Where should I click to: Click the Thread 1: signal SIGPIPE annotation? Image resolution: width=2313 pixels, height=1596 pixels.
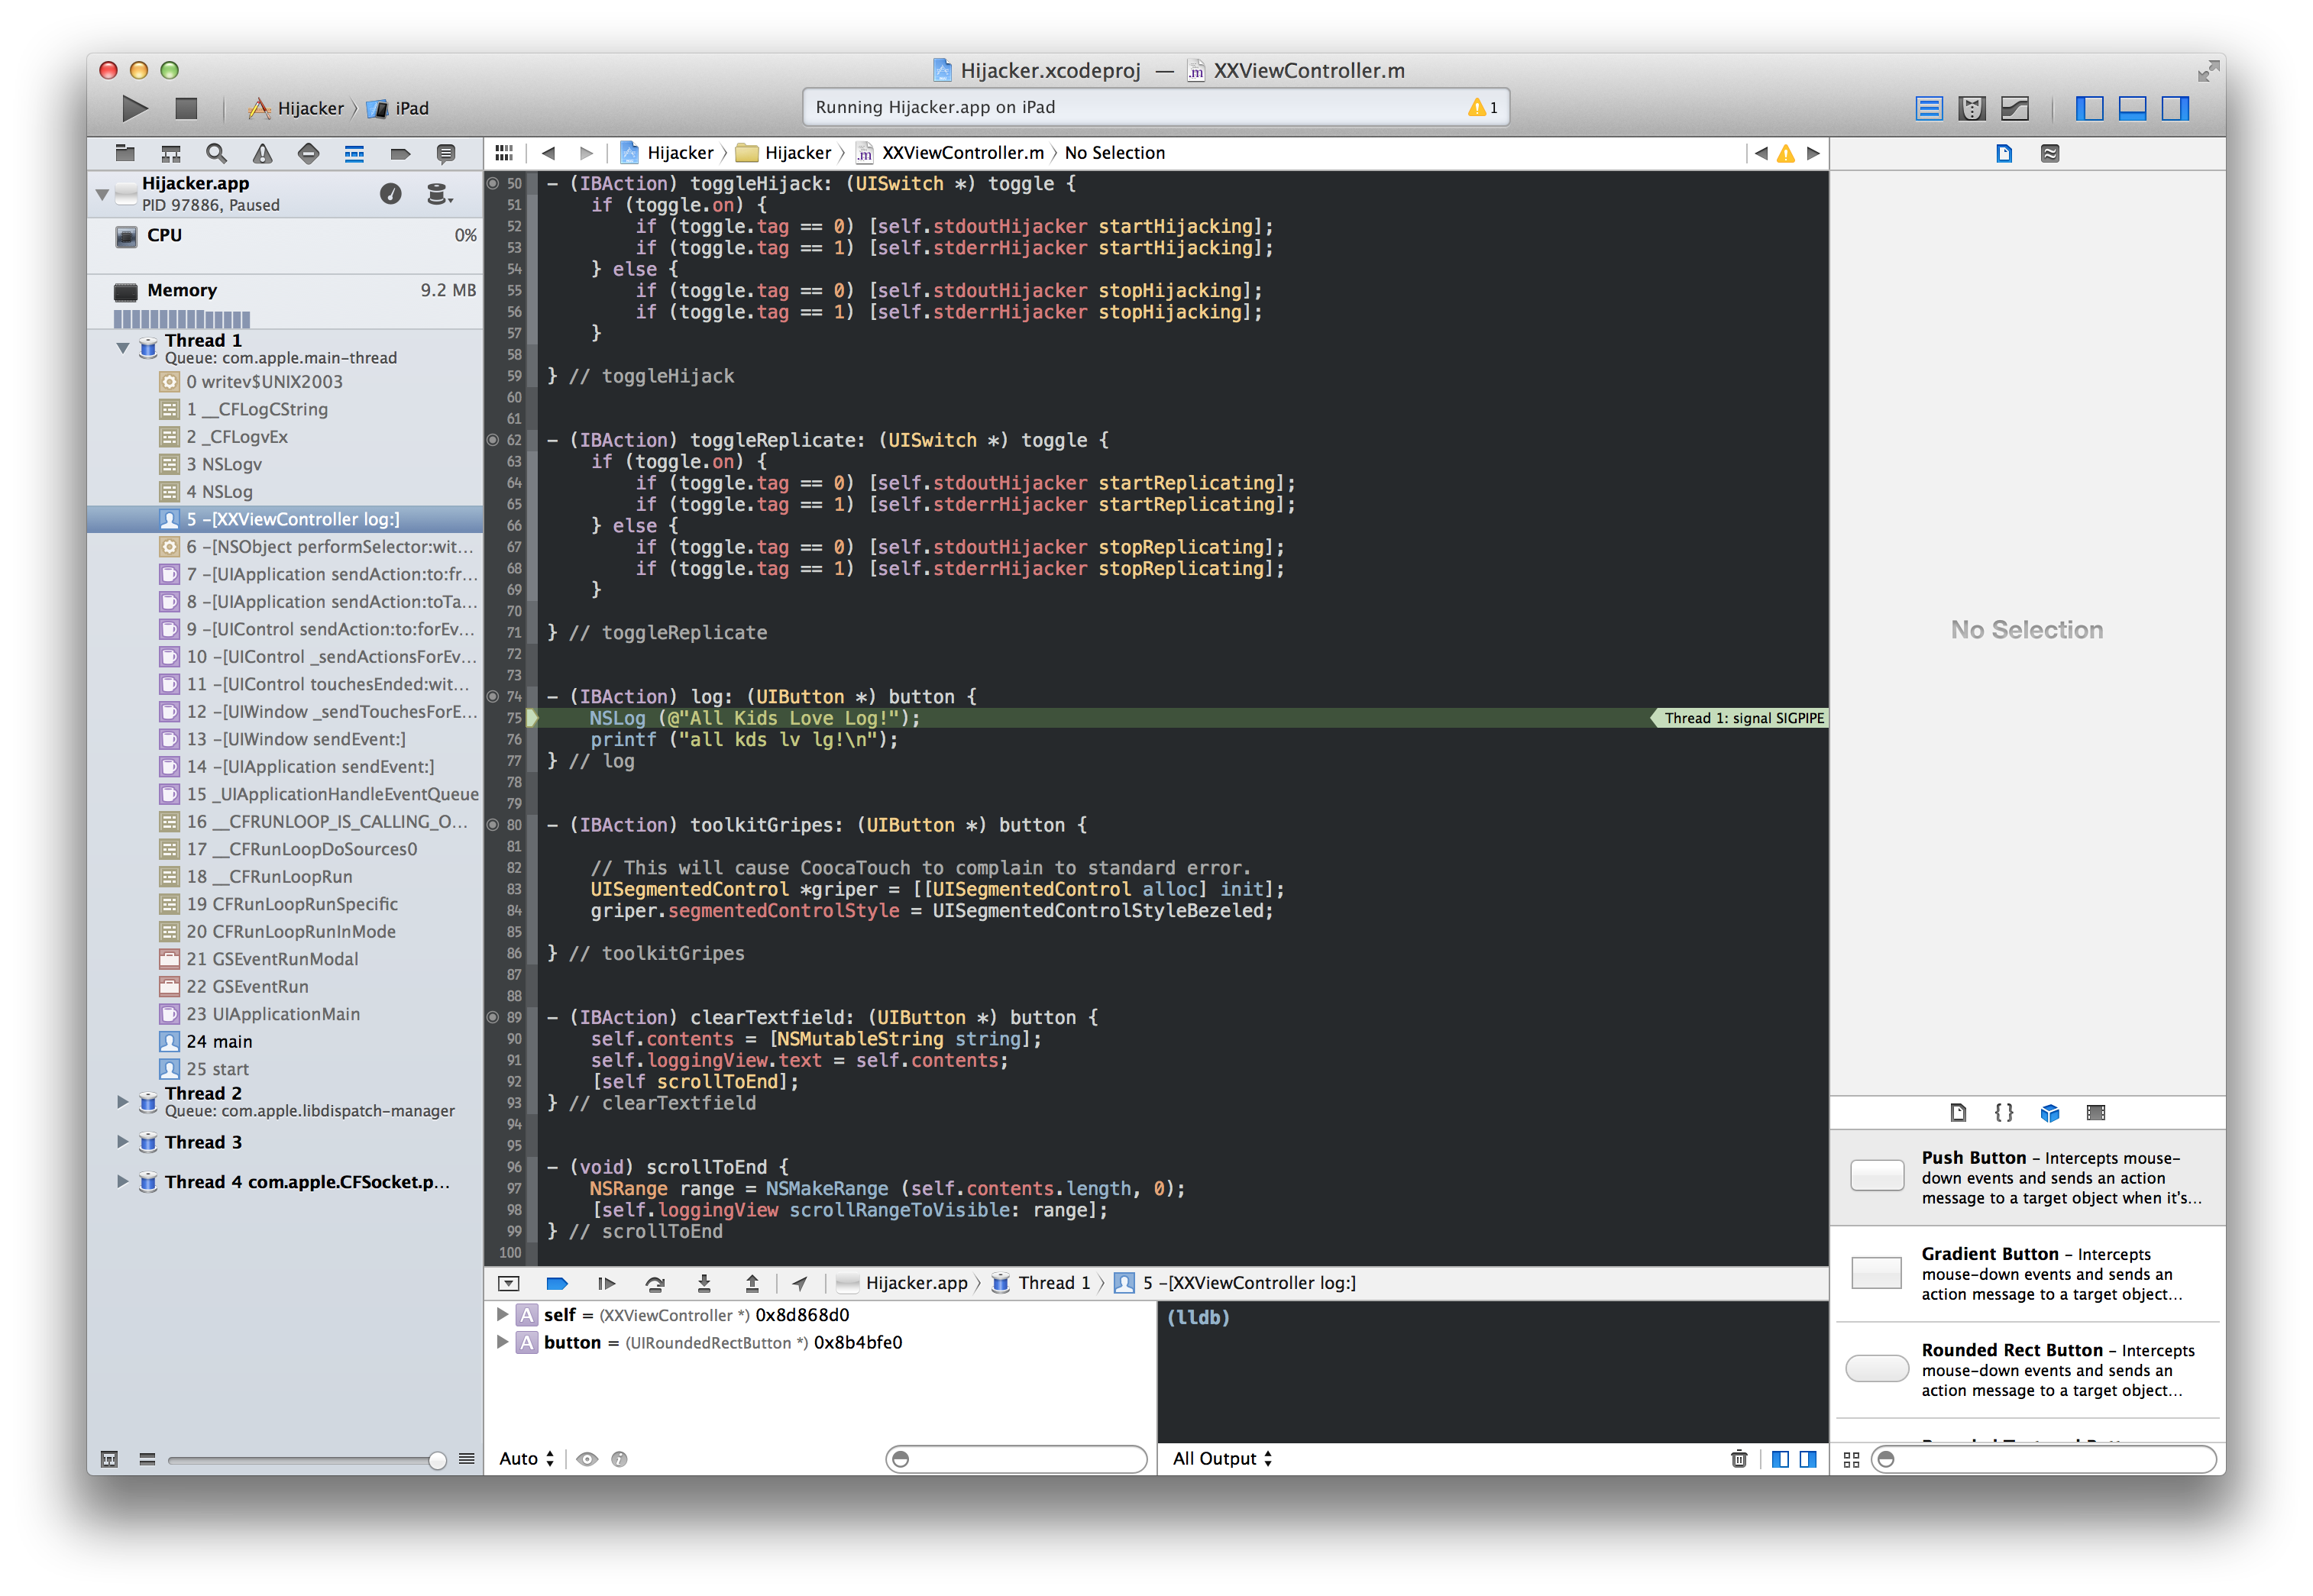[1741, 718]
